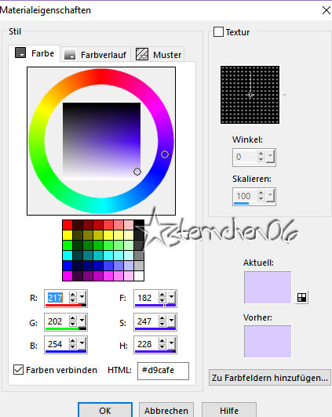Confirm with the OK button
Screen dimensions: 332x417
(105, 411)
